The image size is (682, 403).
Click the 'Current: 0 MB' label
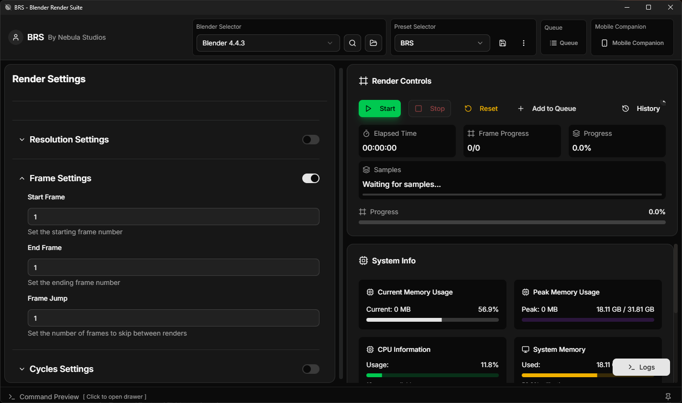[x=388, y=309]
